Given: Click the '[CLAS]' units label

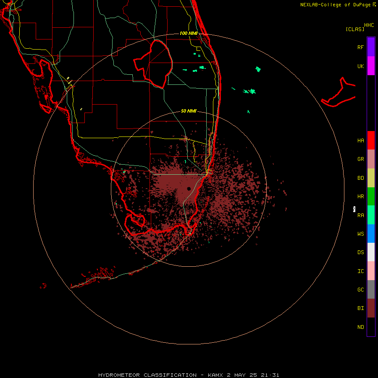Looking at the screenshot, I should 355,29.
